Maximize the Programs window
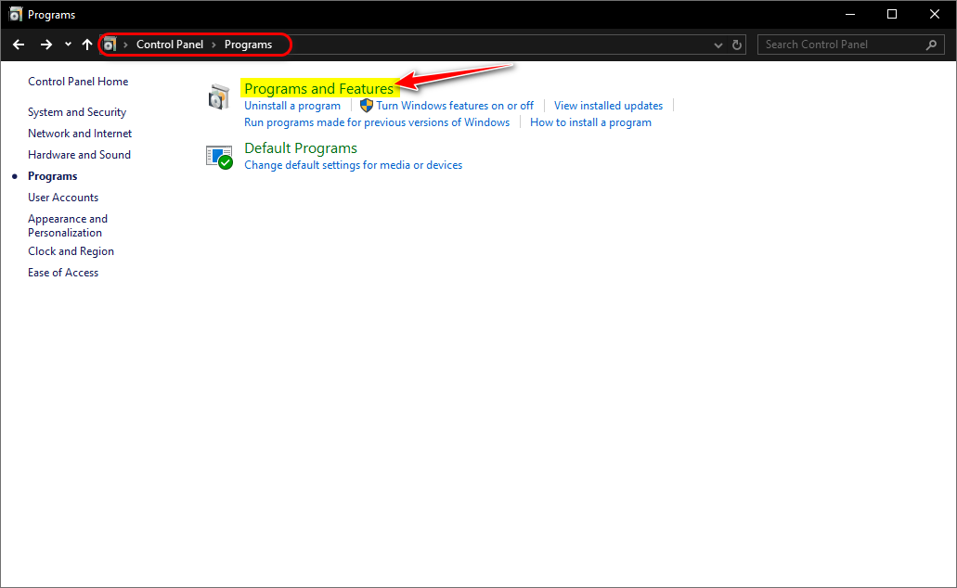Viewport: 957px width, 588px height. click(892, 14)
